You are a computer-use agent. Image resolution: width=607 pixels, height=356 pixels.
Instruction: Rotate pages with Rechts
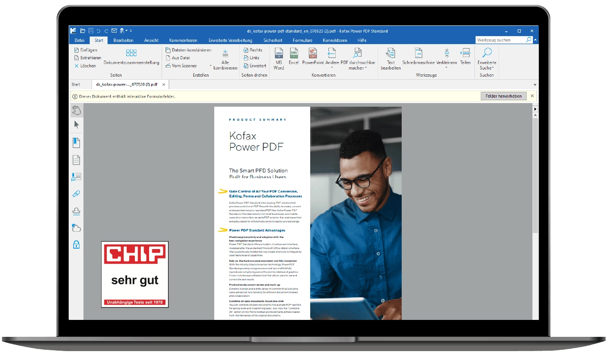click(253, 50)
